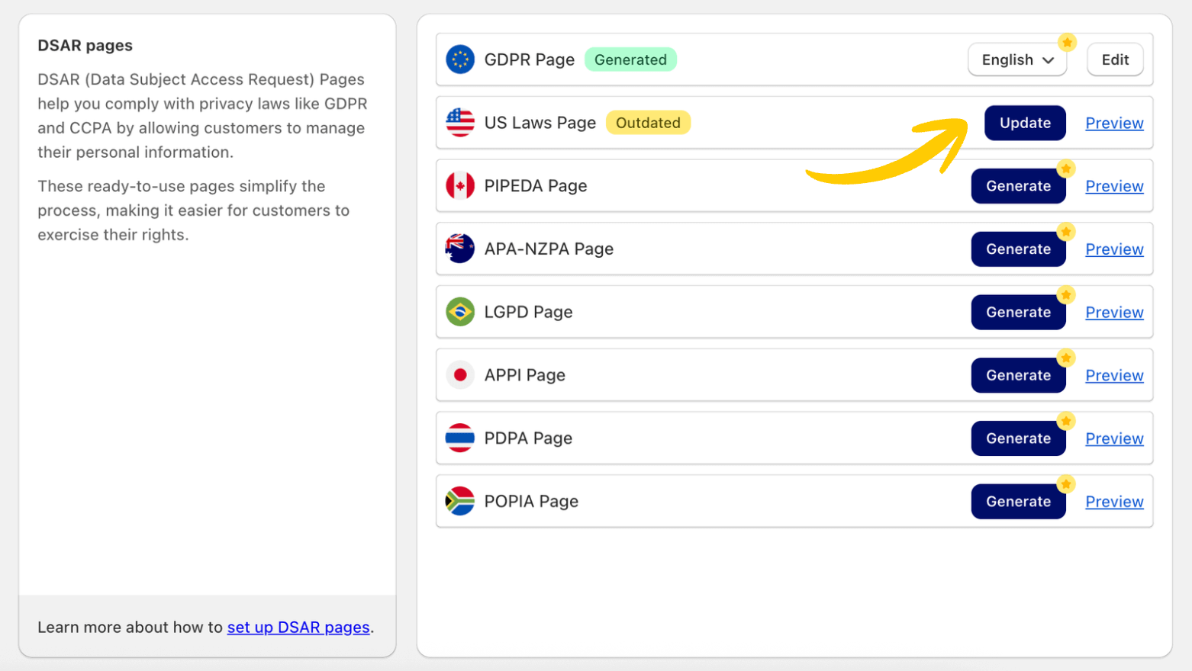
Task: Click the Japanese flag icon beside APPI Page
Action: coord(459,374)
